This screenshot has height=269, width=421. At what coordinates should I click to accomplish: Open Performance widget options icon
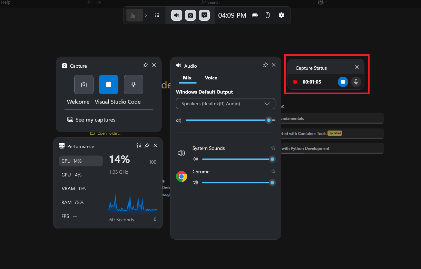click(139, 146)
